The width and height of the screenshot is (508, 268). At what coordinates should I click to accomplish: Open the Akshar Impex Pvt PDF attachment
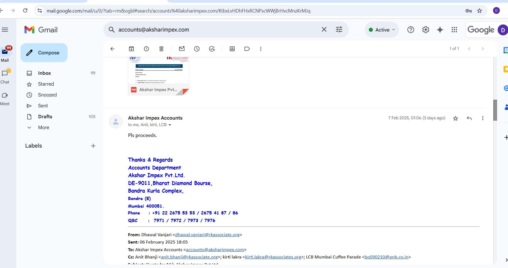pyautogui.click(x=159, y=76)
